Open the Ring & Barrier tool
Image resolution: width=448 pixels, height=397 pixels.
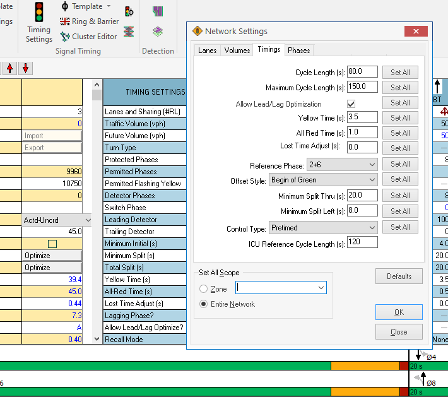[89, 21]
